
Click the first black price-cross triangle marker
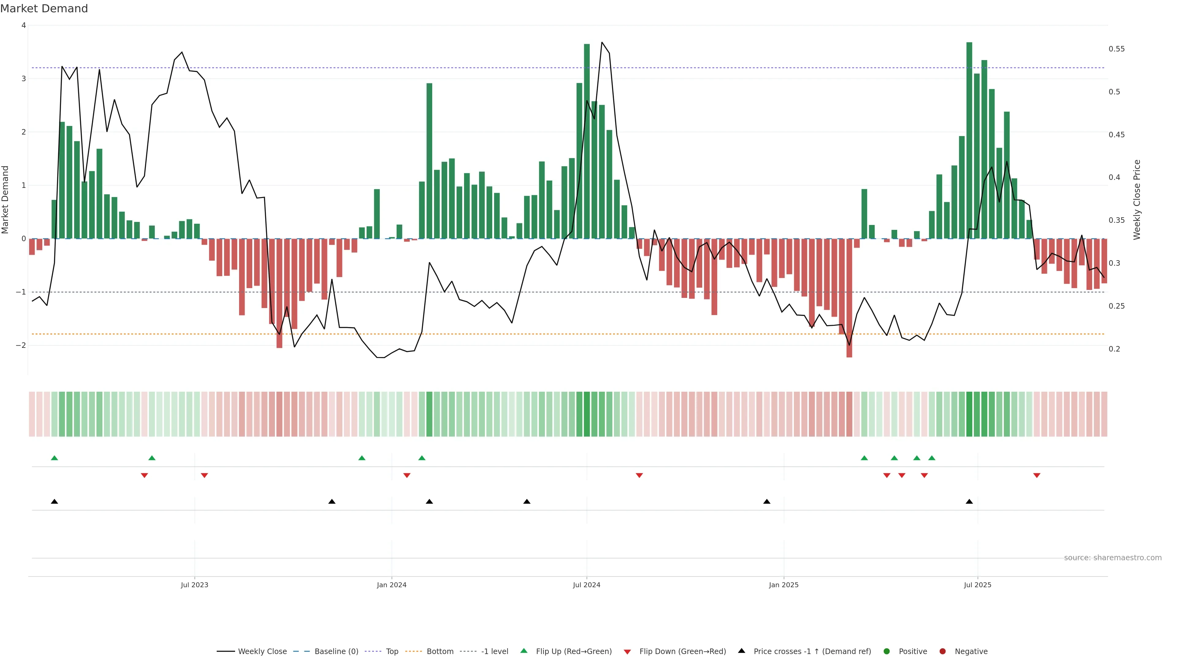point(54,502)
